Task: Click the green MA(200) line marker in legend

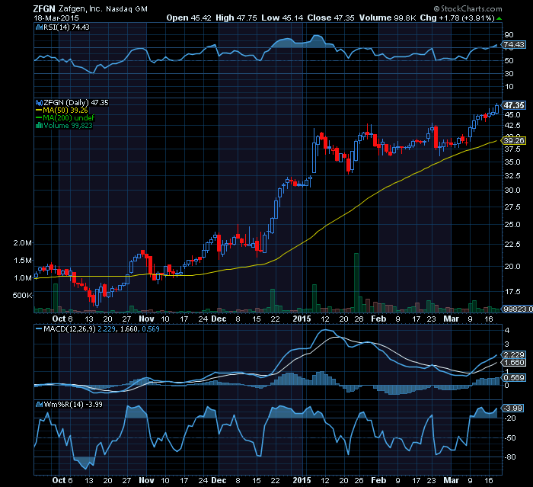Action: 39,118
